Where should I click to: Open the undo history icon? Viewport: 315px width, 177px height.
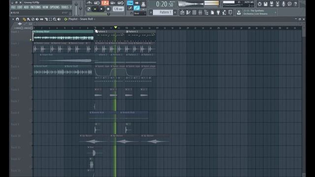pyautogui.click(x=259, y=4)
